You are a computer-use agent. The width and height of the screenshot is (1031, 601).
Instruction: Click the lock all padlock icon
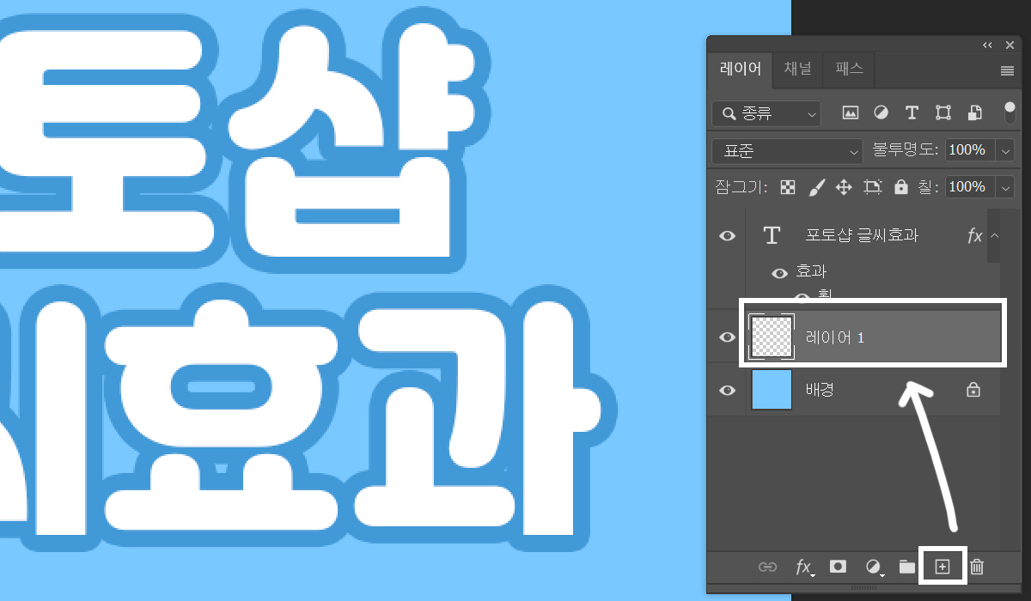pyautogui.click(x=901, y=186)
